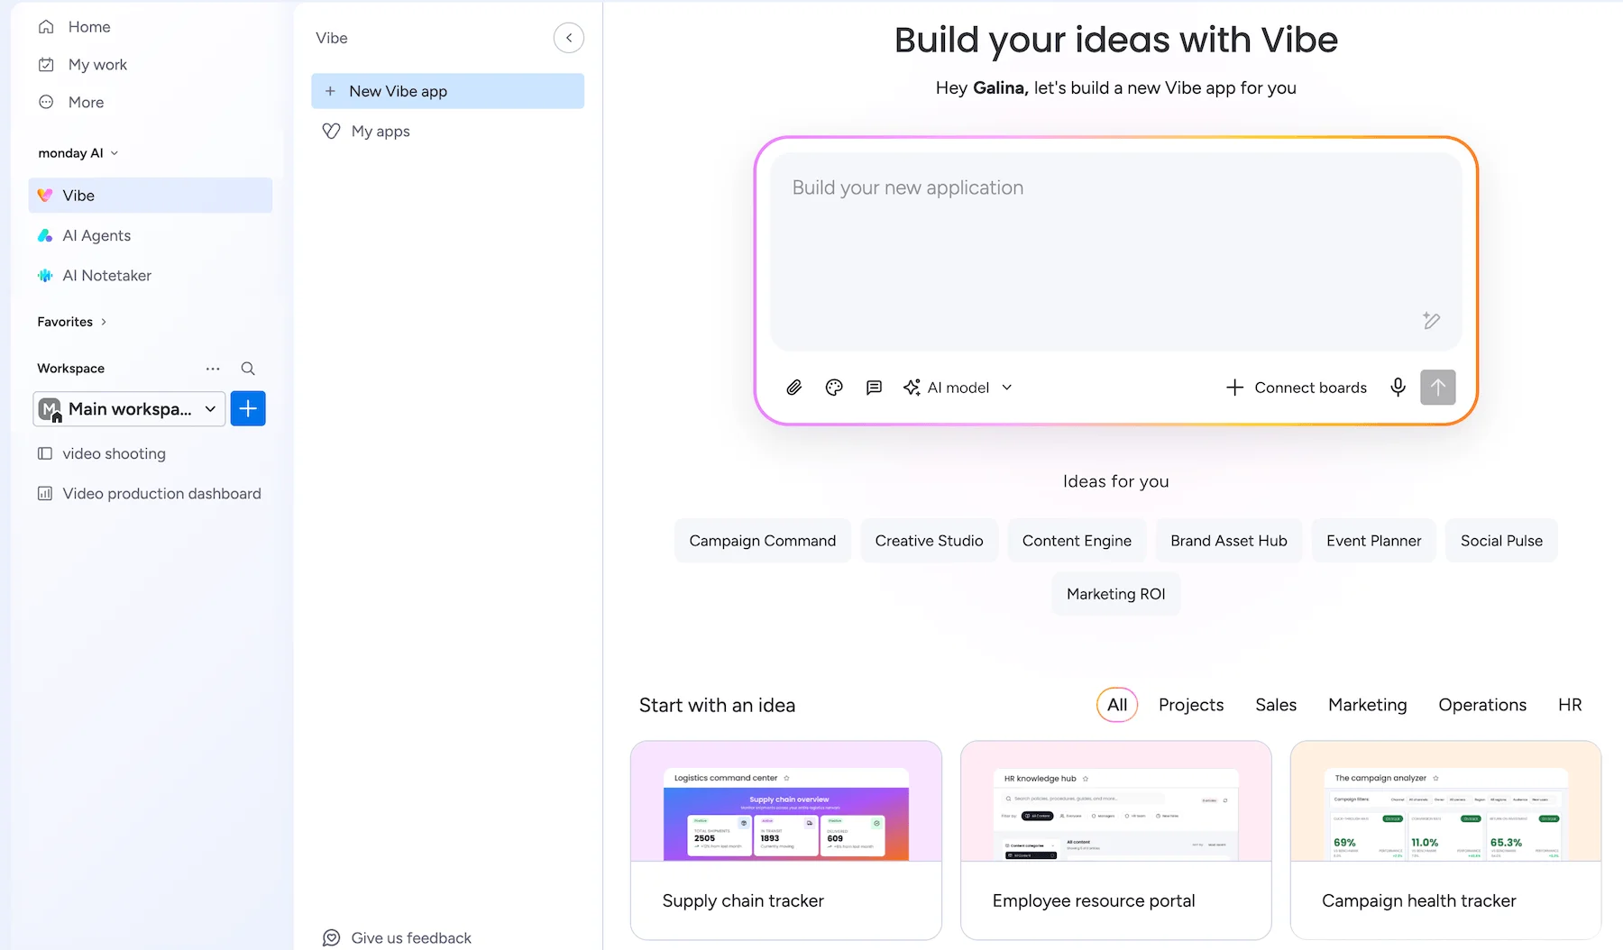
Task: Attach a file with paperclip icon
Action: 794,388
